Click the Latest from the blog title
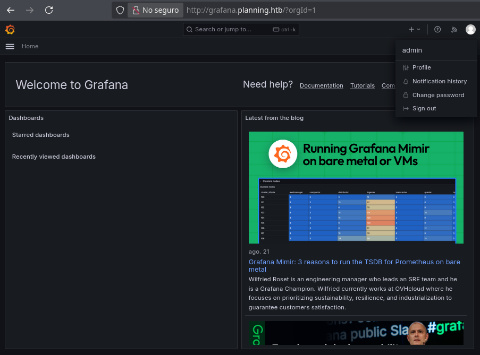The width and height of the screenshot is (480, 355). 274,118
